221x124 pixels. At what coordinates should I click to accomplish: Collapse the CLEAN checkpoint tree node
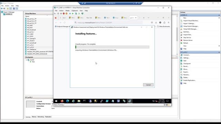pyautogui.click(x=26, y=60)
